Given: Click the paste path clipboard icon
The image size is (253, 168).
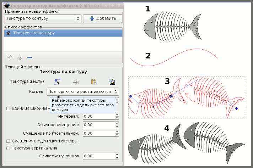Looking at the screenshot, I should click(94, 82).
